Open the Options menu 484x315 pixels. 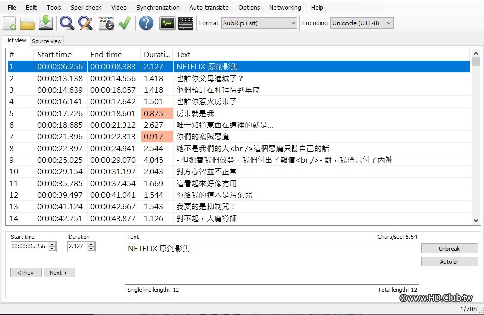pos(249,8)
